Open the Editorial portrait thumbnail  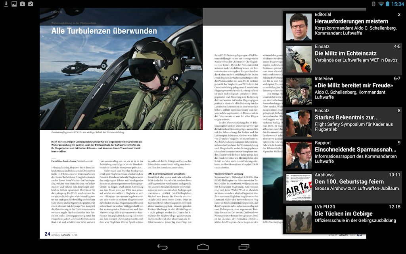(x=299, y=27)
